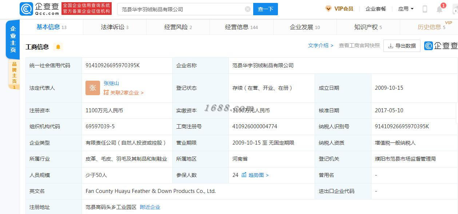The width and height of the screenshot is (458, 214).
Task: Expand the 应用 dropdown menu
Action: tap(406, 9)
